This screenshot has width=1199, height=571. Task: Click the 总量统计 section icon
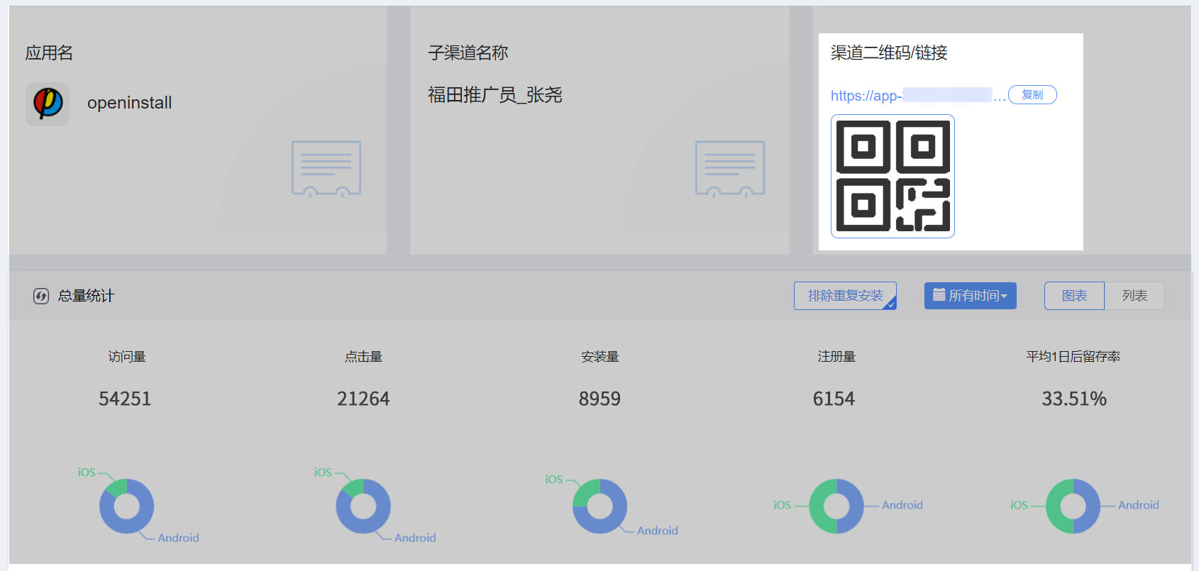click(x=41, y=296)
